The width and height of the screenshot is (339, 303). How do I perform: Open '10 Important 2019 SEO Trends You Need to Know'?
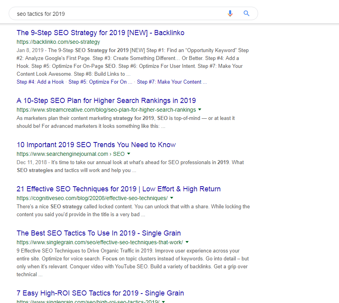click(96, 144)
